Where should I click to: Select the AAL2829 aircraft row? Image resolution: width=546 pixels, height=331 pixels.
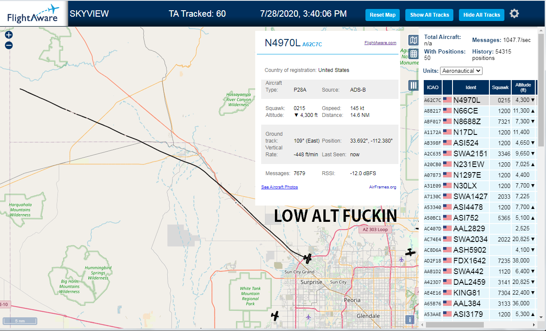point(480,228)
